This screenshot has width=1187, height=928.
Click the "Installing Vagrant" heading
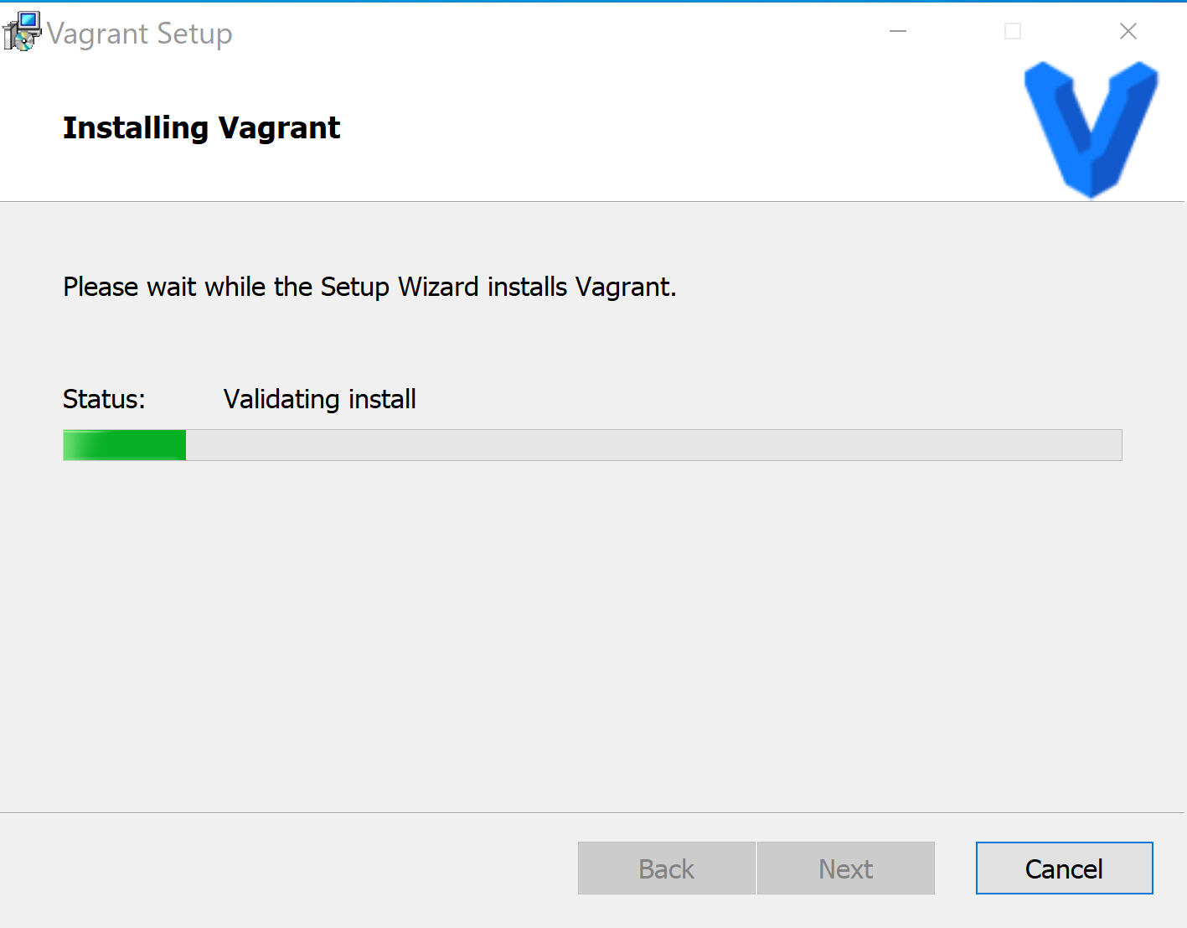[x=202, y=128]
